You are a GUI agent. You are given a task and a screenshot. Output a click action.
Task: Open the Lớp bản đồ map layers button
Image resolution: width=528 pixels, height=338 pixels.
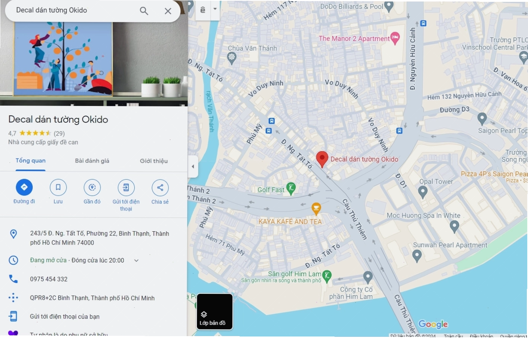click(x=215, y=312)
